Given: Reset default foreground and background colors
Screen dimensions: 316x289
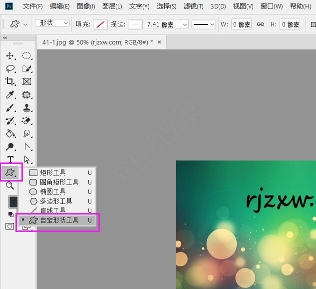Looking at the screenshot, I should [x=10, y=214].
